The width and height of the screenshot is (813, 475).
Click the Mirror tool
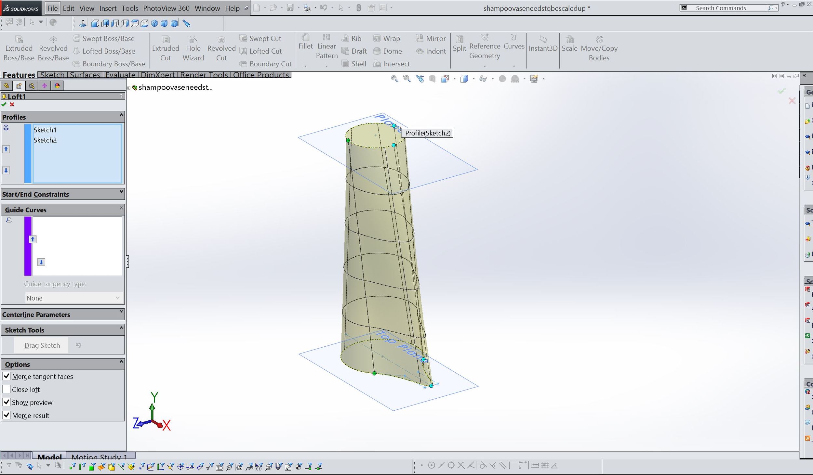(431, 38)
